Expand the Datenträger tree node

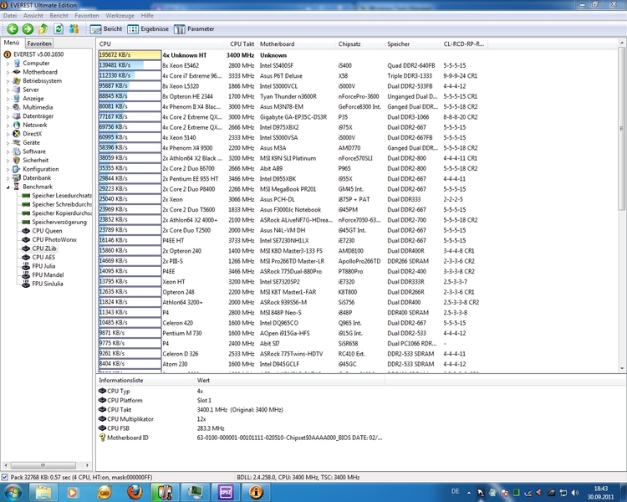click(8, 116)
